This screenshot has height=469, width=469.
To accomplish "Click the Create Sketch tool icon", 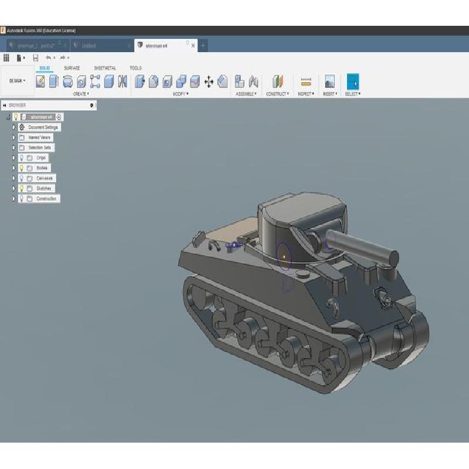I will pyautogui.click(x=40, y=82).
